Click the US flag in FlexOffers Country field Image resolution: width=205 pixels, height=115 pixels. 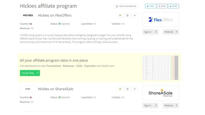coord(31,24)
